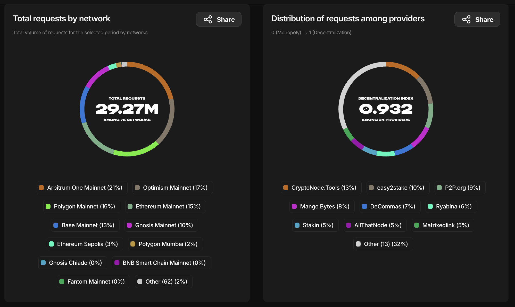Click the green Polygon Mainnet color dot
The width and height of the screenshot is (515, 307).
48,206
